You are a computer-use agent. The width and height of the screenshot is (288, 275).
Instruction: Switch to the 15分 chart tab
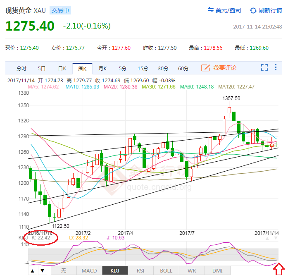(143, 68)
